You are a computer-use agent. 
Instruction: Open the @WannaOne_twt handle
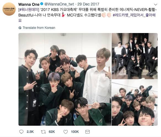click(x=59, y=4)
